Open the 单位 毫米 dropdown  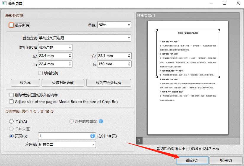click(x=114, y=25)
